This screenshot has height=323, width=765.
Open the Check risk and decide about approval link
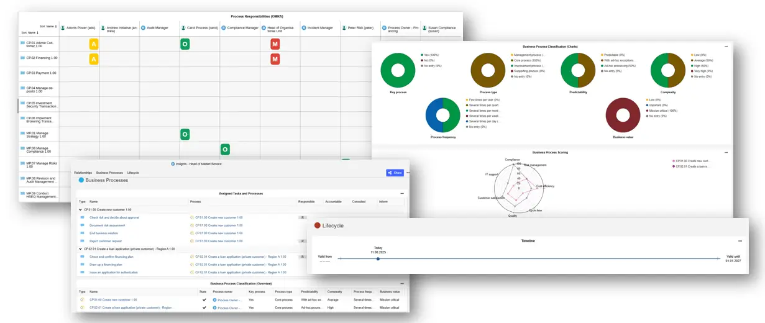click(114, 218)
